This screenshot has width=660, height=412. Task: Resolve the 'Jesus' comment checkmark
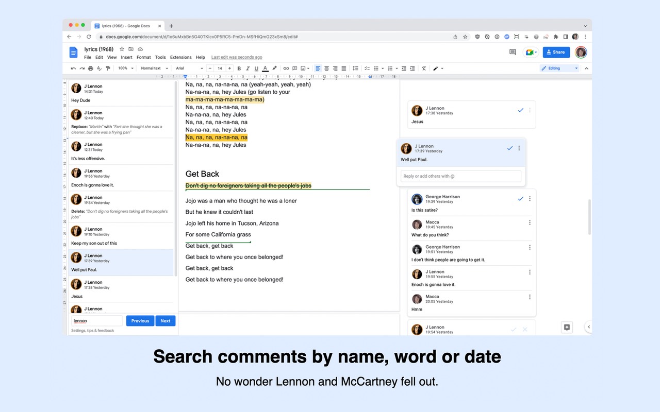[520, 110]
